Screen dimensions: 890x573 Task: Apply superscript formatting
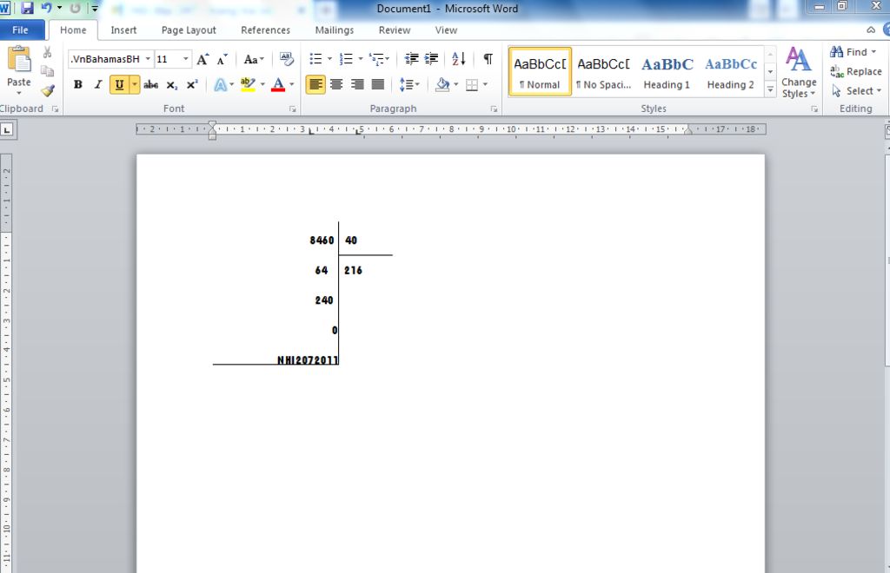click(192, 85)
